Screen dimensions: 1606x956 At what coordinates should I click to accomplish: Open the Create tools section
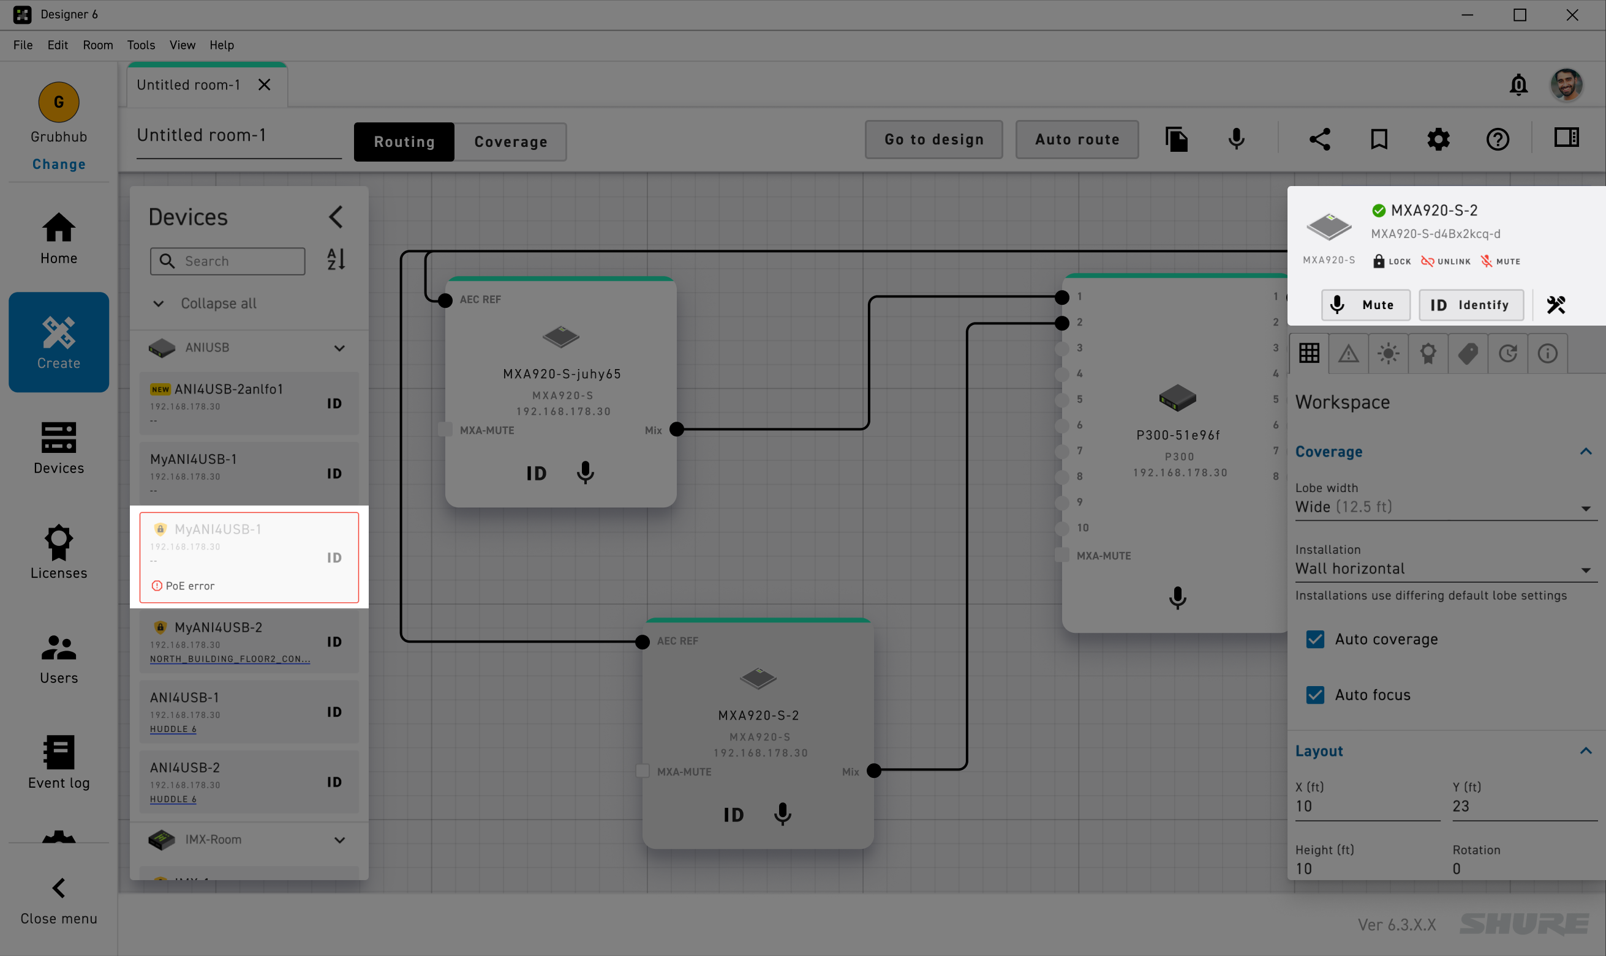[x=59, y=343]
